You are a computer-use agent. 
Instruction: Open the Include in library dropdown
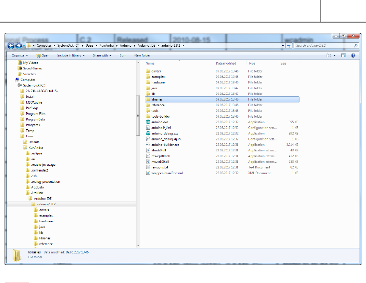71,55
